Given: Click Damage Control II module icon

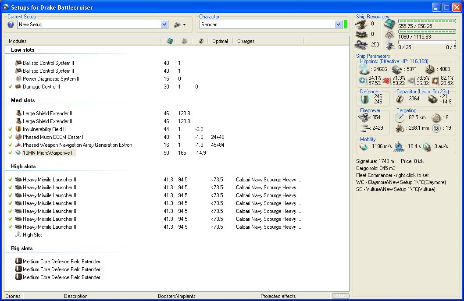Looking at the screenshot, I should pyautogui.click(x=18, y=86).
